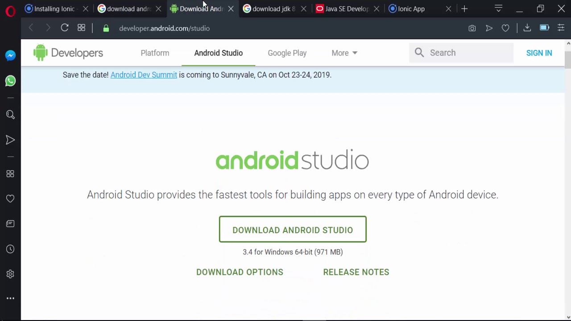Expand the More dropdown menu
This screenshot has height=321, width=571.
click(x=344, y=53)
